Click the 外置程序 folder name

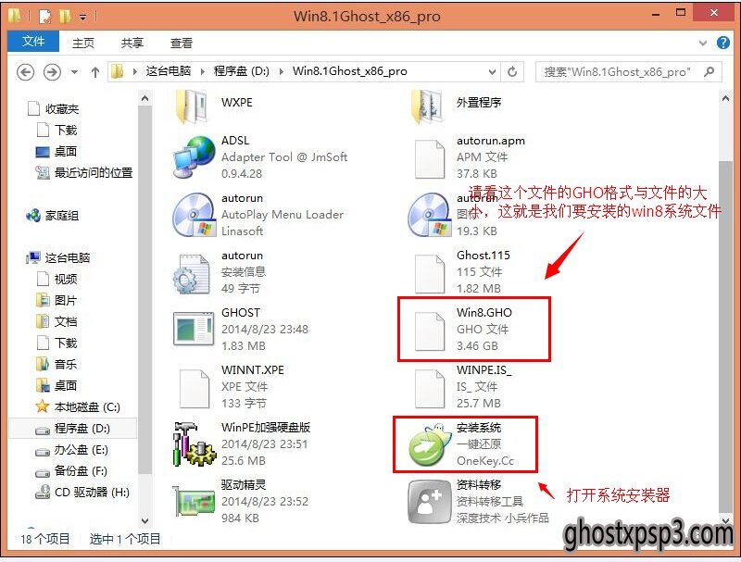479,103
